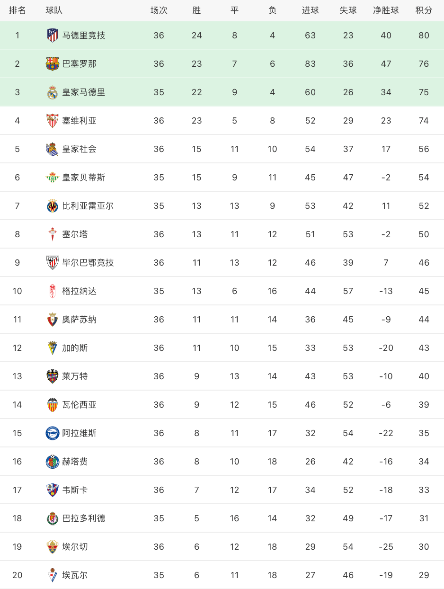Click the Real Madrid (皇家马德里) crest

click(x=53, y=92)
